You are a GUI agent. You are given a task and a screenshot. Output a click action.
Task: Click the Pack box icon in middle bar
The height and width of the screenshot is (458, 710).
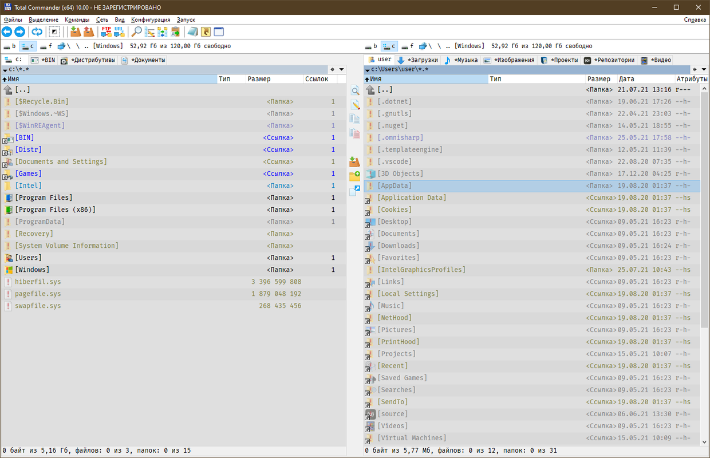tap(355, 162)
